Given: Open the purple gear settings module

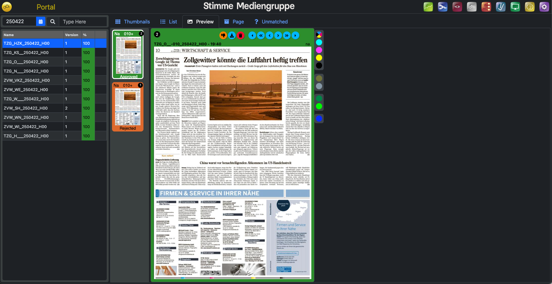Looking at the screenshot, I should 544,7.
